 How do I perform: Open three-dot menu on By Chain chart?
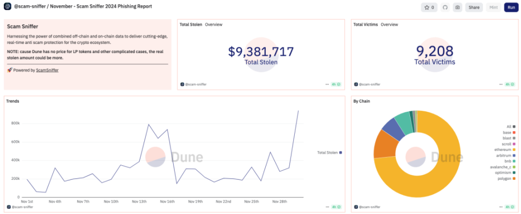pyautogui.click(x=501, y=207)
